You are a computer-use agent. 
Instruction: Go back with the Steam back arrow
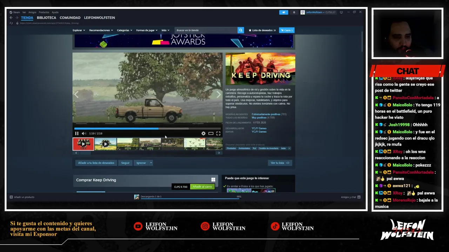tap(11, 17)
